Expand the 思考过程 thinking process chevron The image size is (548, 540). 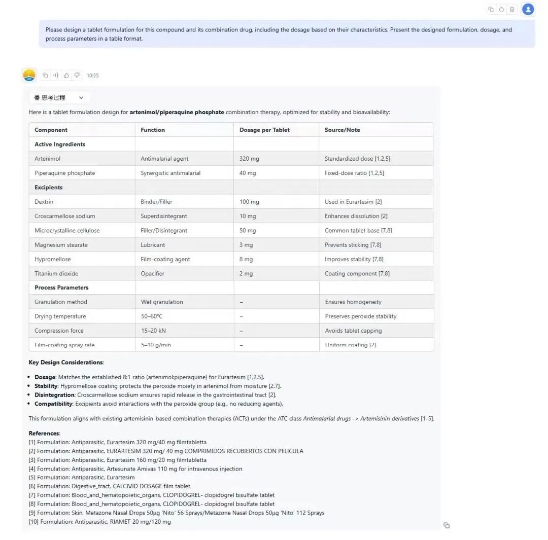81,98
